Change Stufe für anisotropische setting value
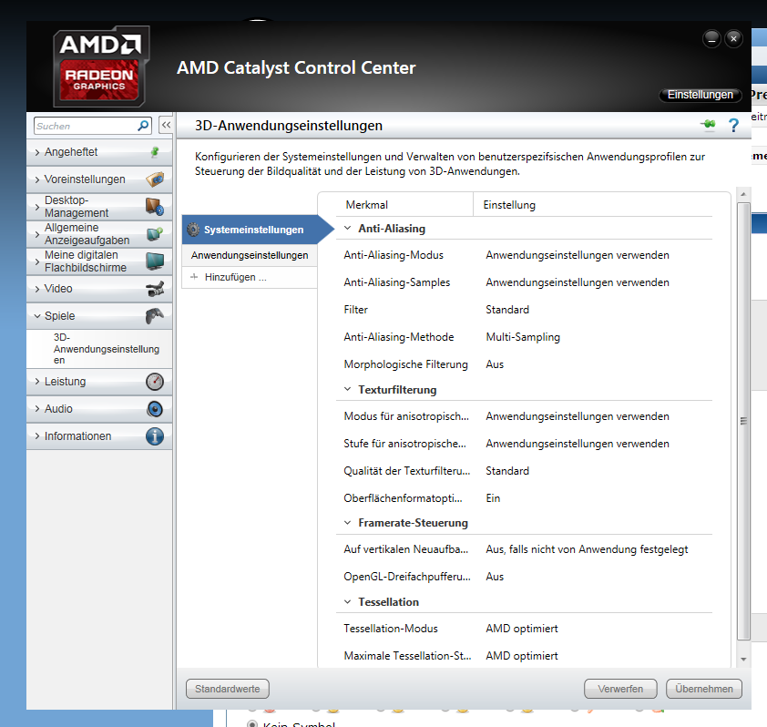This screenshot has height=727, width=767. click(578, 444)
